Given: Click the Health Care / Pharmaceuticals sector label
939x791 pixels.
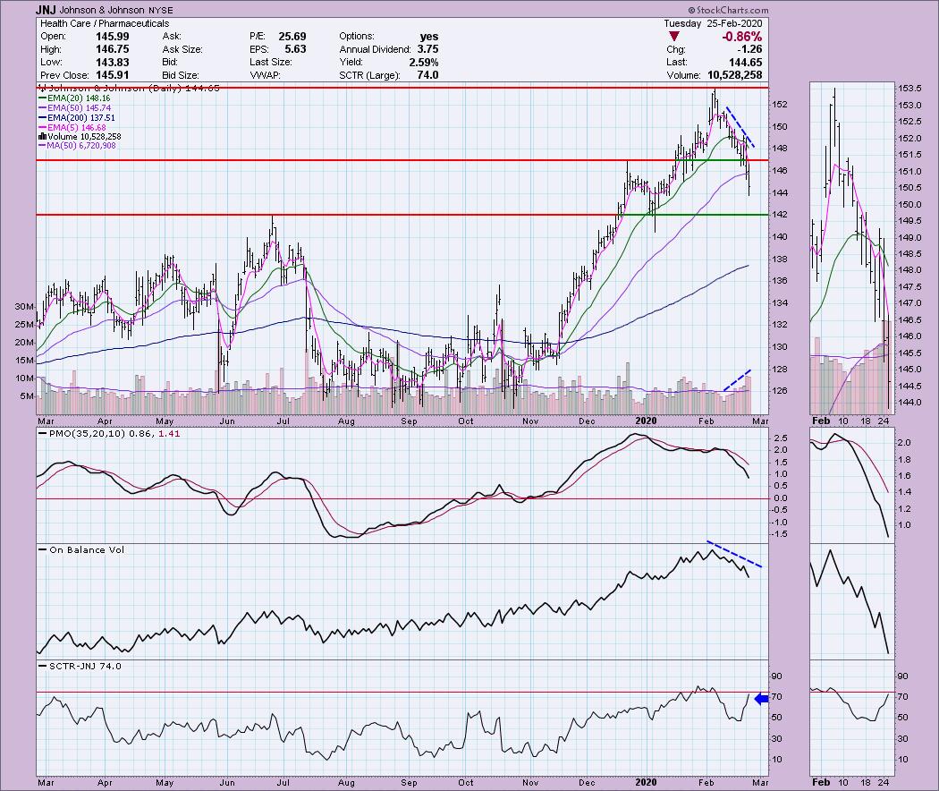Looking at the screenshot, I should point(105,23).
